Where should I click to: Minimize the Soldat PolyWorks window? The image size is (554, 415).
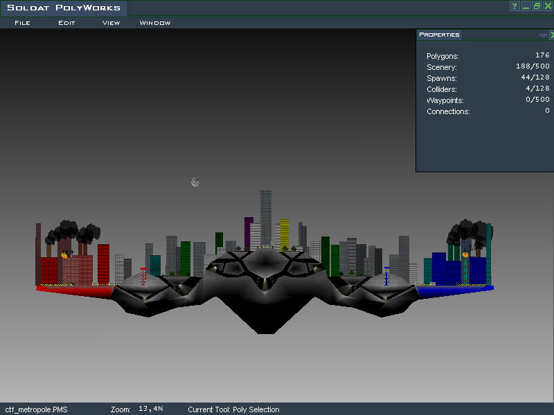[526, 6]
